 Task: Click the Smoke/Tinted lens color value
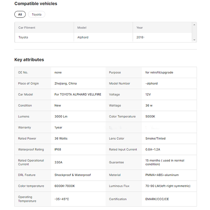(x=155, y=139)
